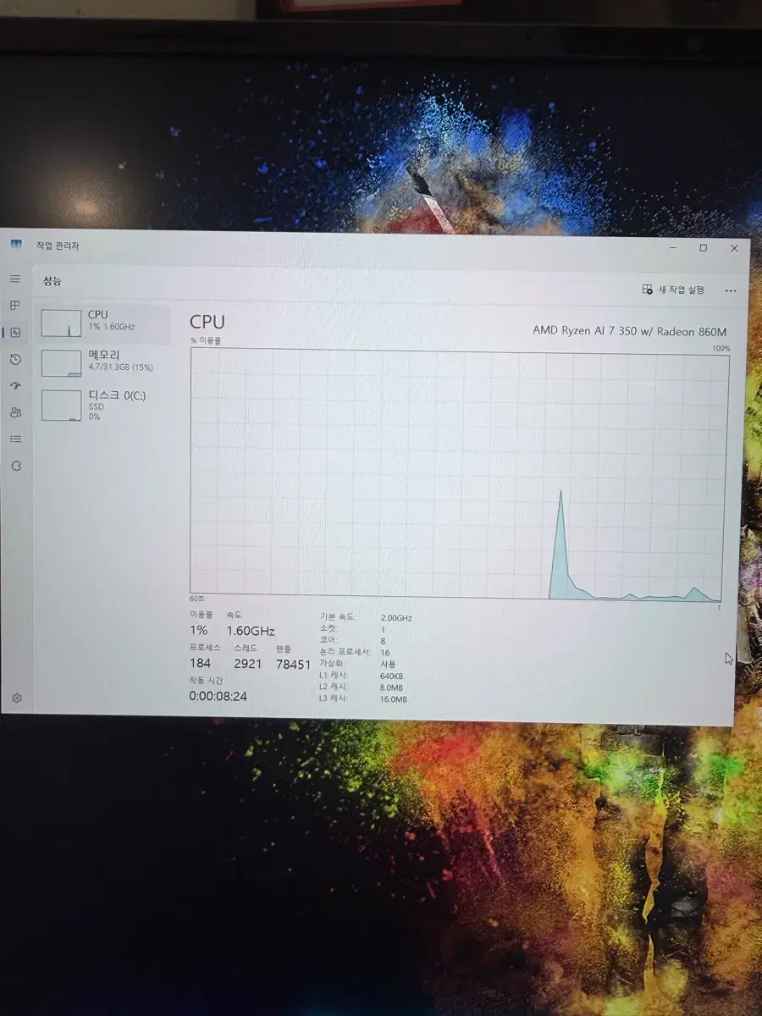Open the more options ellipsis menu

point(731,290)
